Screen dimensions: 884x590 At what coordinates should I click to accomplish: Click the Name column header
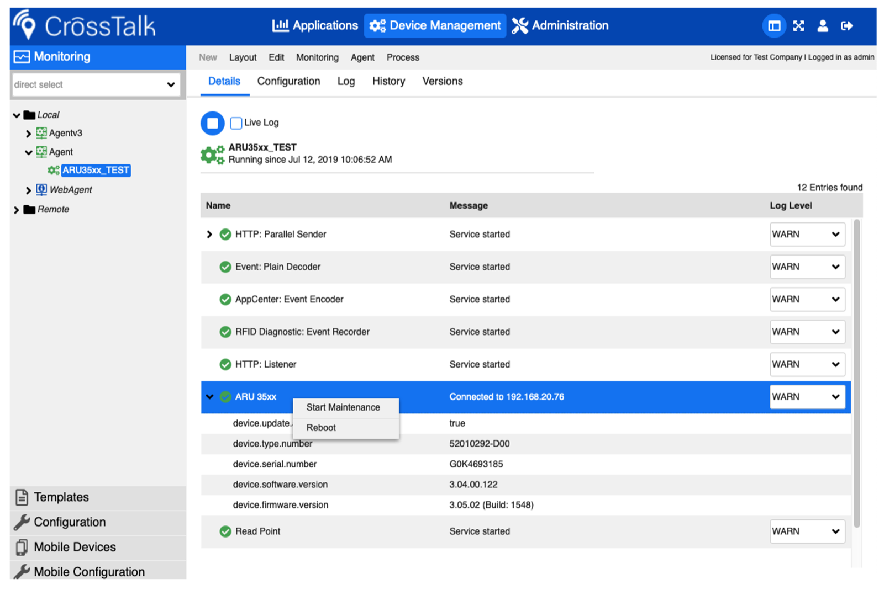pyautogui.click(x=218, y=206)
